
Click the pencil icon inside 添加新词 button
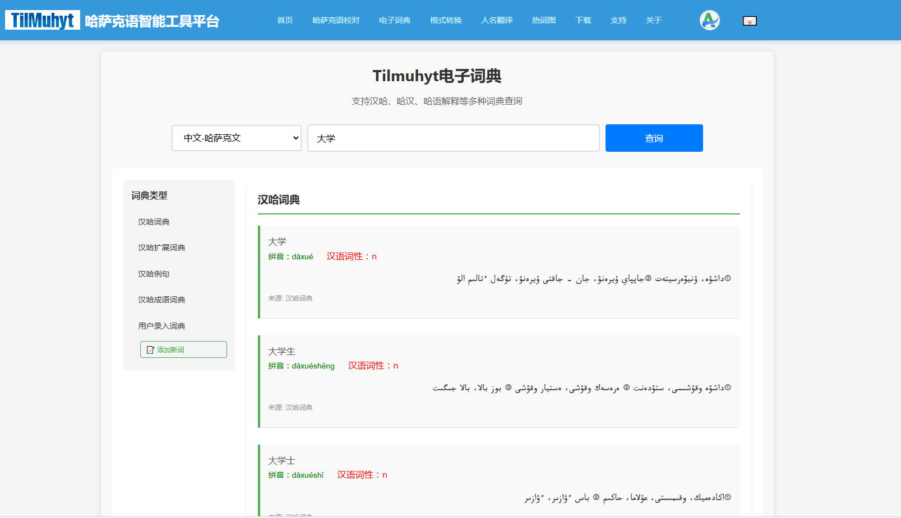(150, 349)
